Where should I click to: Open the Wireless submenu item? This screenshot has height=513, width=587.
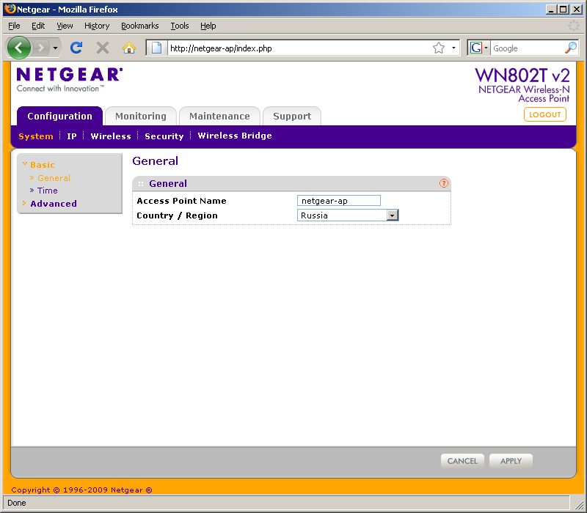point(111,136)
